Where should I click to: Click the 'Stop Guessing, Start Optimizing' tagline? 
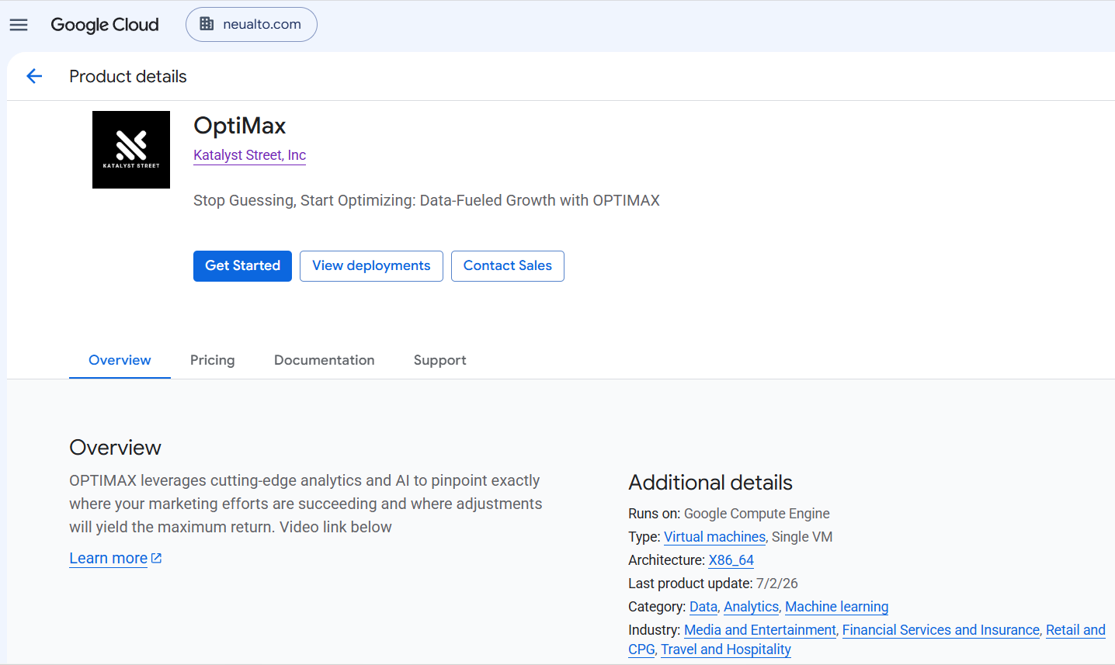click(x=426, y=200)
